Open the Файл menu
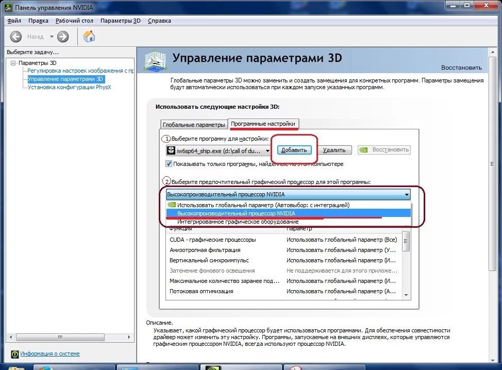 click(x=14, y=21)
